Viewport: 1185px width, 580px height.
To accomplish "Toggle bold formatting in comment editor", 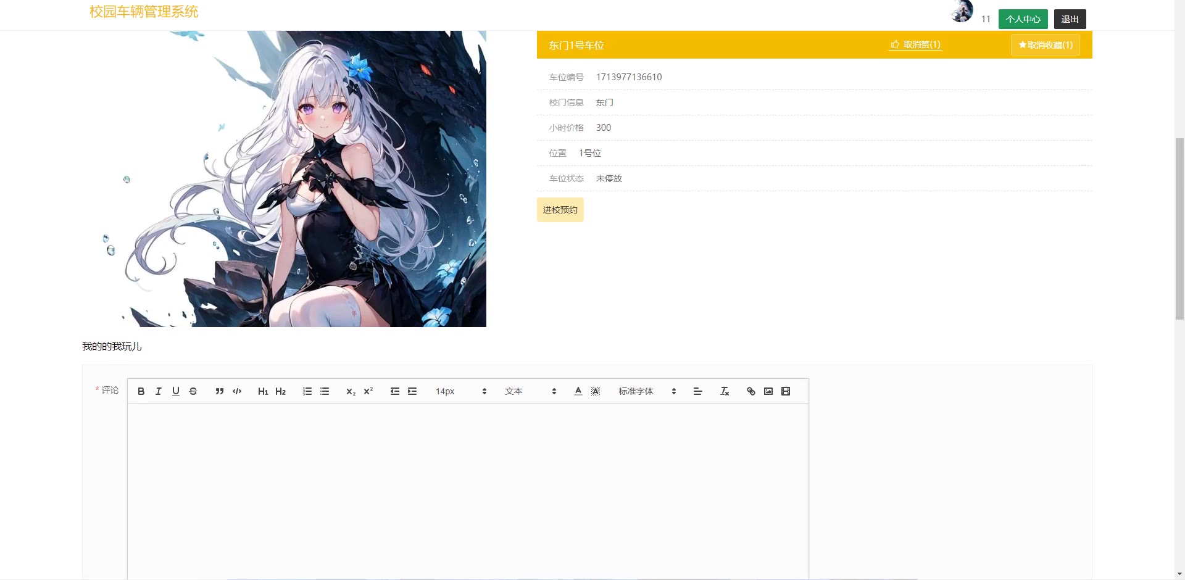I will [141, 391].
